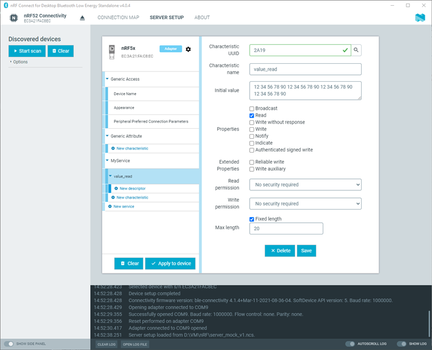Save the characteristic settings
This screenshot has width=432, height=350.
pos(307,251)
